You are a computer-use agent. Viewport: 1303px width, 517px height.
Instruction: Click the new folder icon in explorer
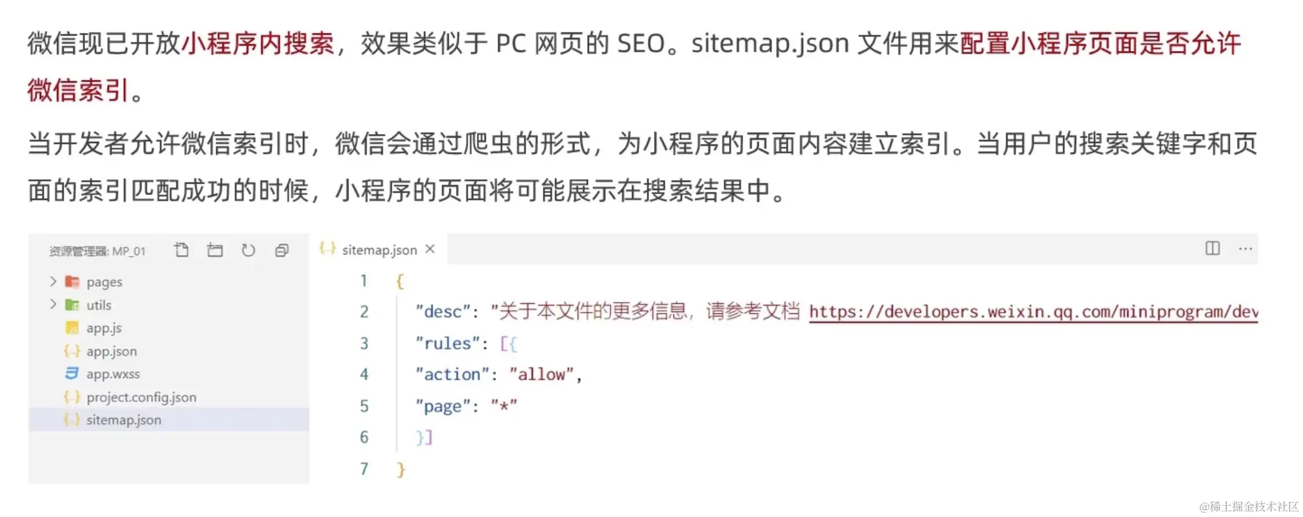coord(215,250)
